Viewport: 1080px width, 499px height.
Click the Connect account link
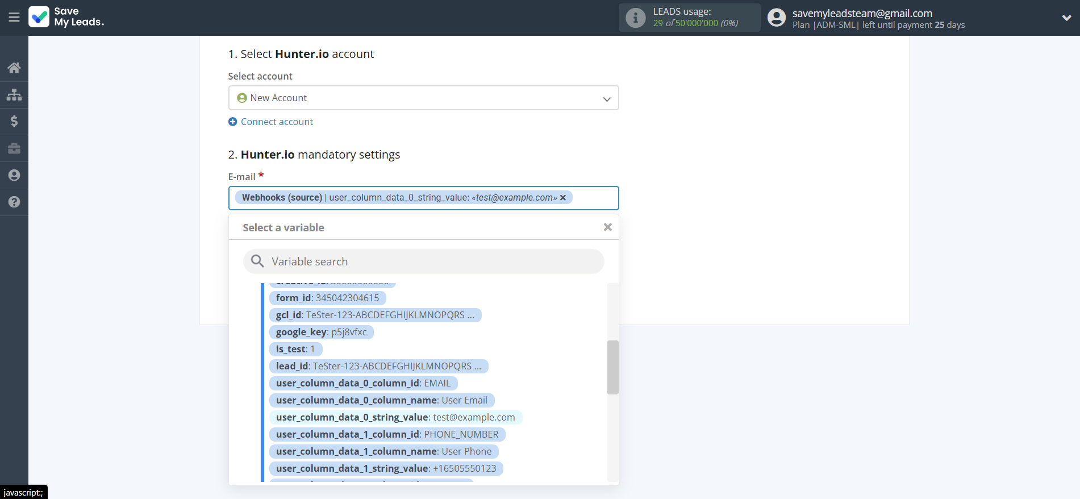(x=277, y=122)
